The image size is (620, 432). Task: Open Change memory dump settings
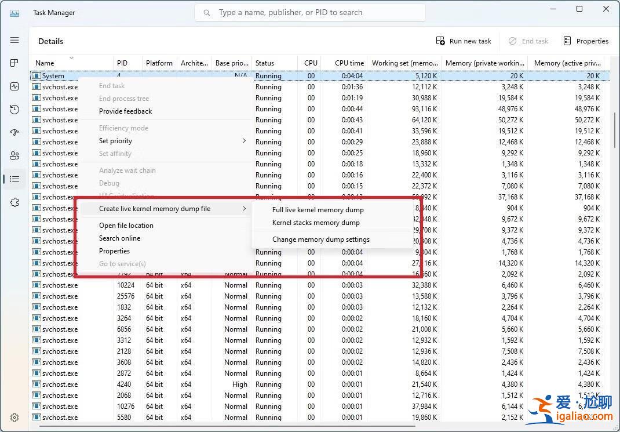(321, 239)
